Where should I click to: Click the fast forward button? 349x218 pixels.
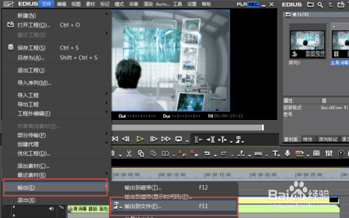(166, 139)
